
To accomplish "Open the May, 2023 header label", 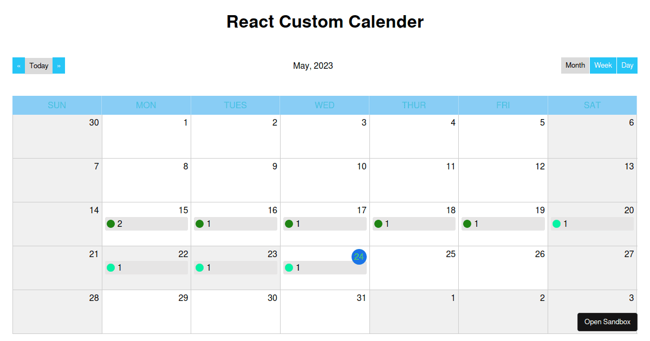I will (313, 65).
